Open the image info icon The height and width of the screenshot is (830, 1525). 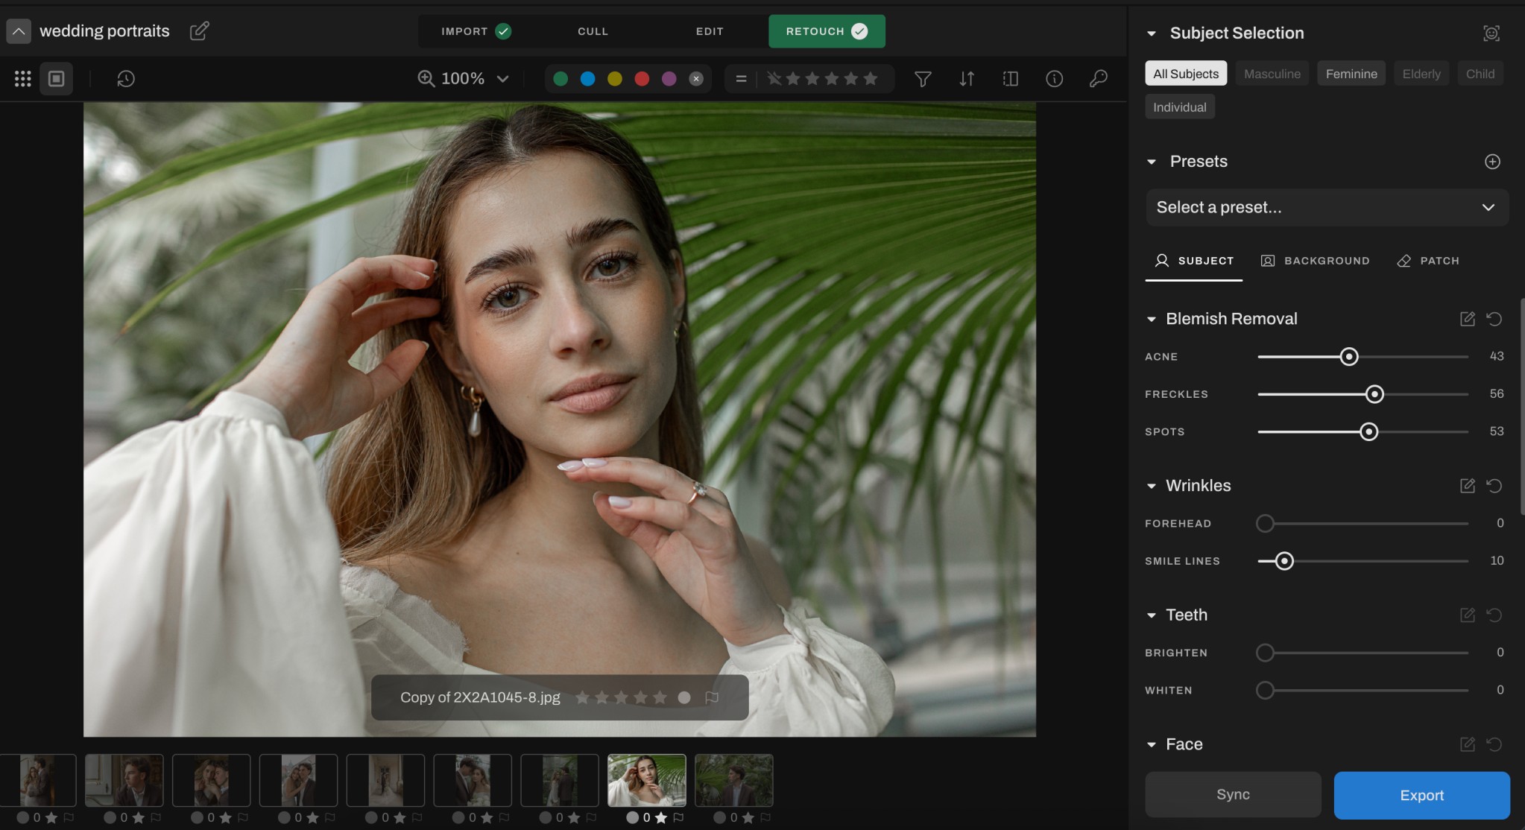[x=1054, y=79]
